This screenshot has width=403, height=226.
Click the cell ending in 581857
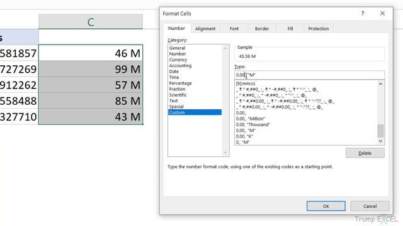[x=19, y=53]
